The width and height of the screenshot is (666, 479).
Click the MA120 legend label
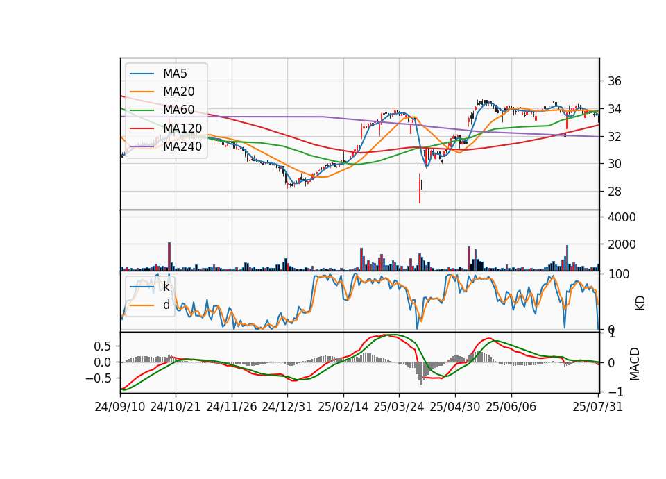point(182,128)
